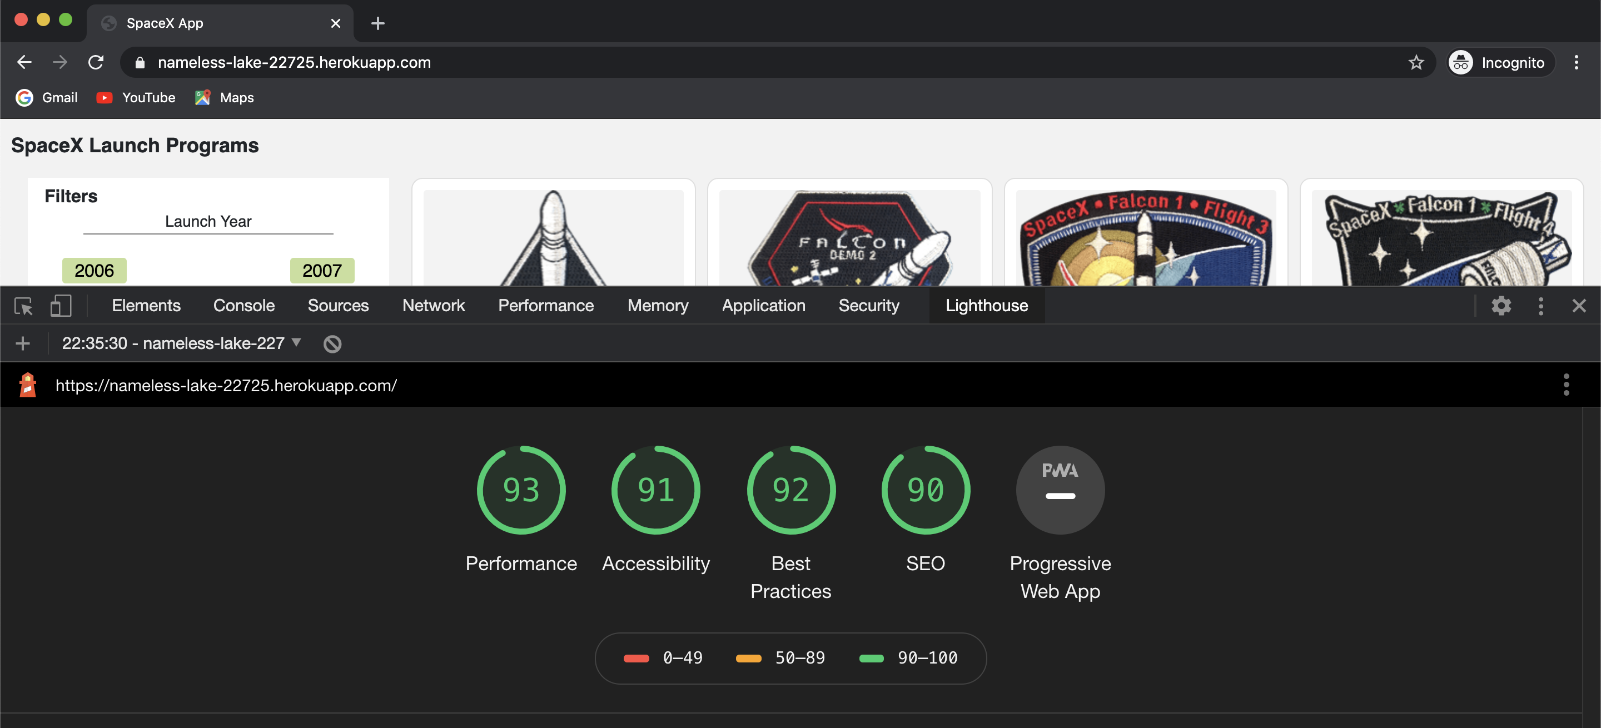1601x728 pixels.
Task: Switch to the Console tab
Action: pos(243,306)
